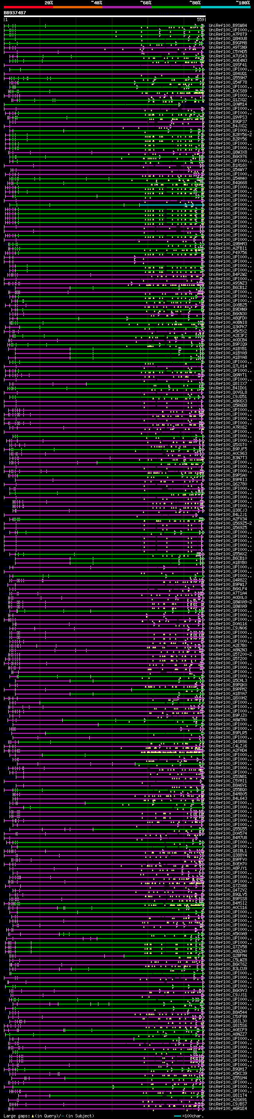Click the red 20% identity legend bar

[28, 7]
